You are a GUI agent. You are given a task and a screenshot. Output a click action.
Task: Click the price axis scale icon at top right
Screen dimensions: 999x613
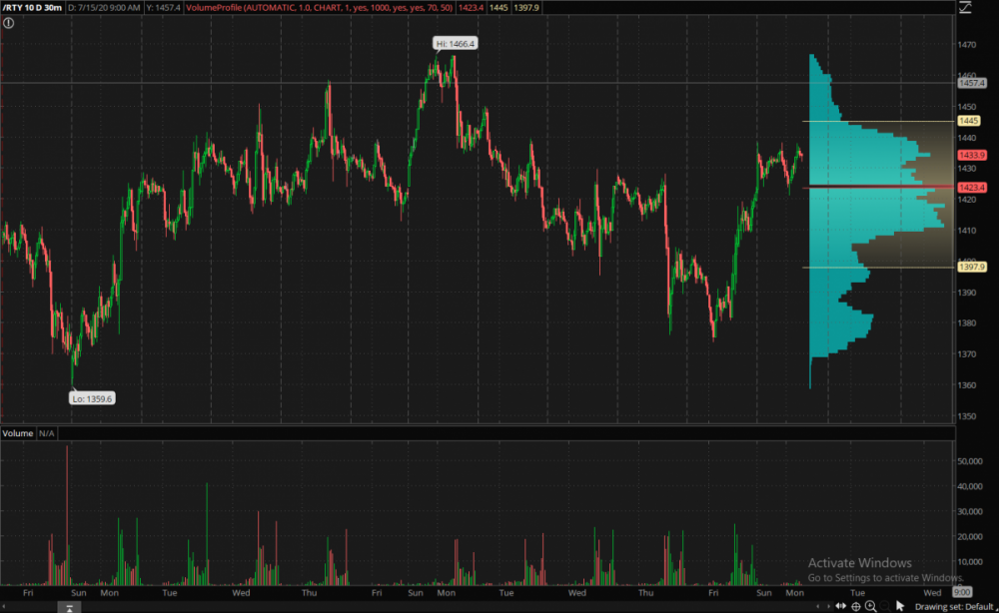pos(964,7)
